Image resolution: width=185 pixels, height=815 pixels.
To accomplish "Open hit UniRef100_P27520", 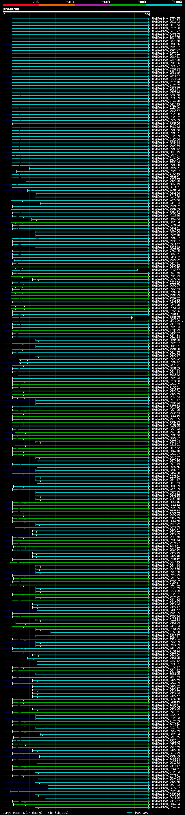I will click(x=166, y=28).
